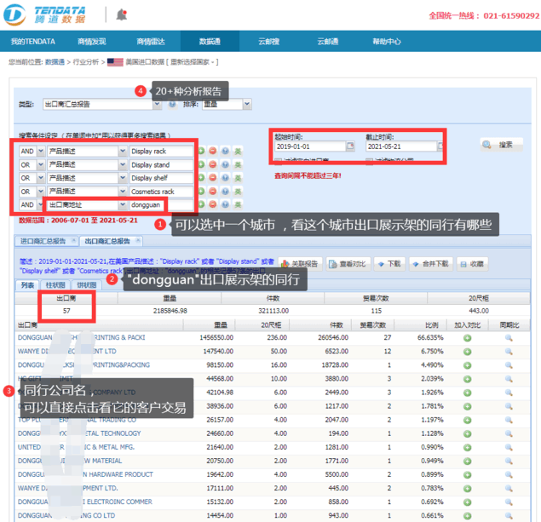Open exporter link ending in N HARDWARE PRODUCT
Image resolution: width=541 pixels, height=522 pixels.
[85, 474]
